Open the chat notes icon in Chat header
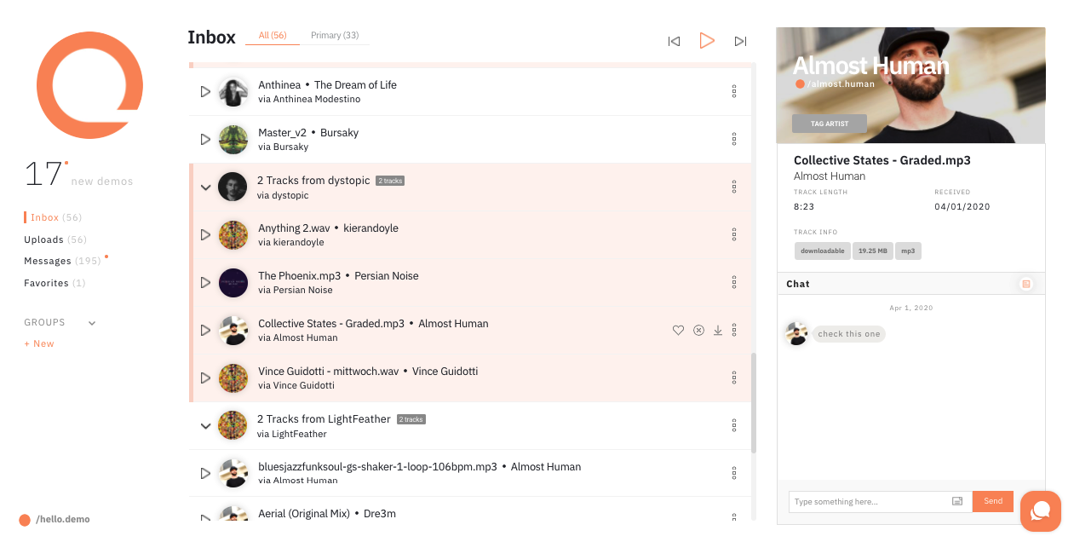This screenshot has height=542, width=1074. 1026,284
